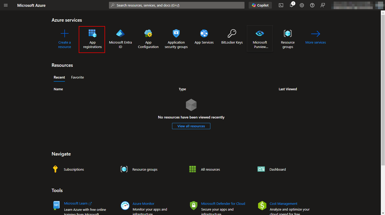Open Application security groups service
This screenshot has width=385, height=215.
coord(176,39)
